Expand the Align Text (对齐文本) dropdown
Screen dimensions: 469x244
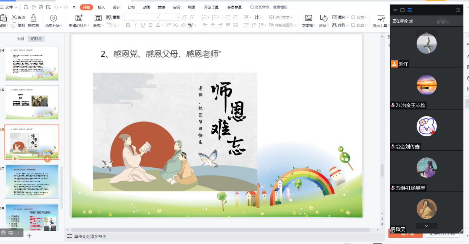281,17
